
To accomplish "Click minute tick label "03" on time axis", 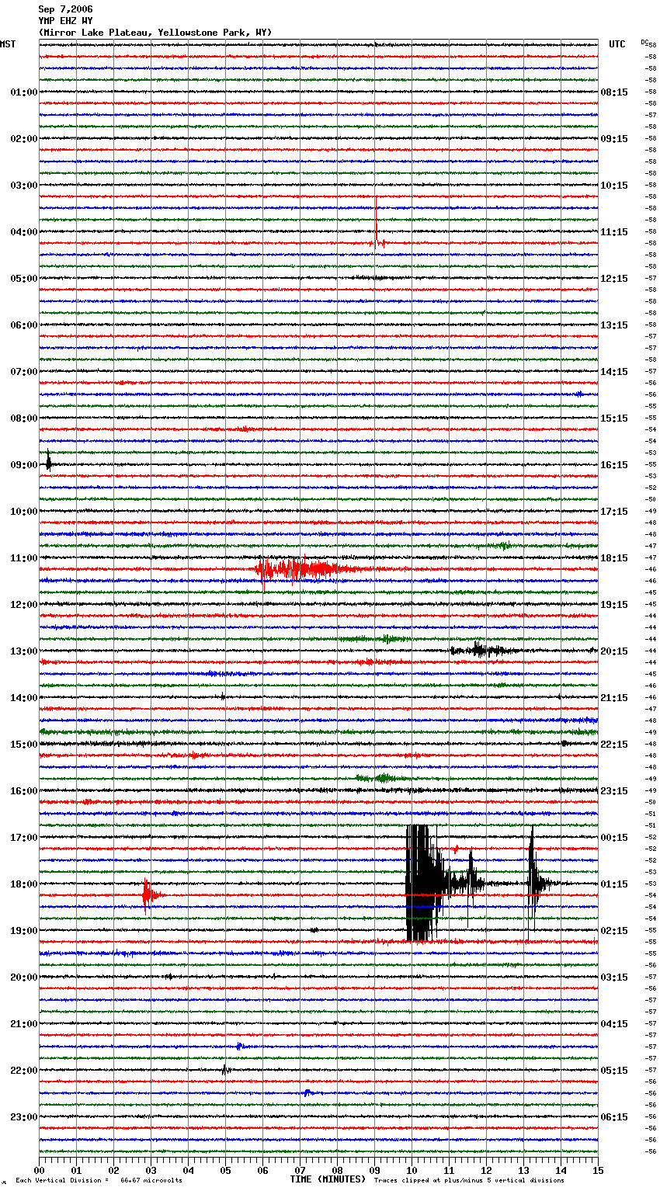I will (x=151, y=1170).
